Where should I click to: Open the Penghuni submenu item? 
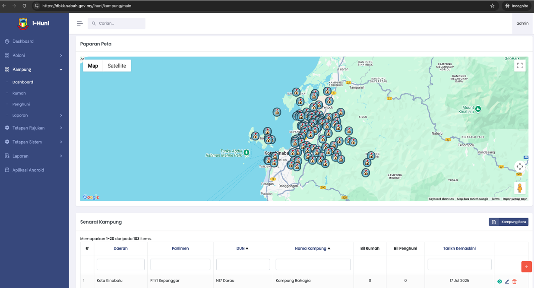tap(21, 104)
